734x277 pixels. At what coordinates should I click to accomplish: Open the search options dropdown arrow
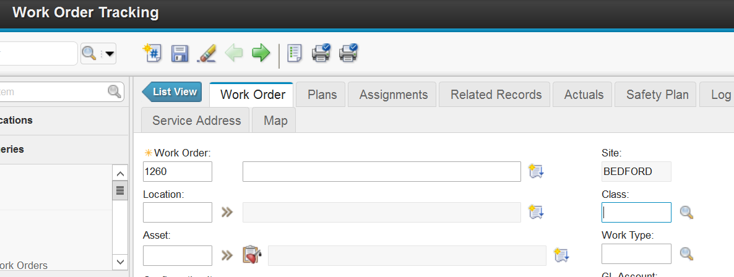point(110,54)
